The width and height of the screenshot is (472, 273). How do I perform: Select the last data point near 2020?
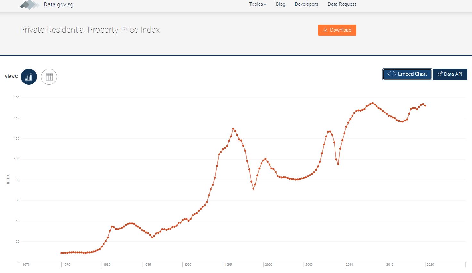point(425,105)
